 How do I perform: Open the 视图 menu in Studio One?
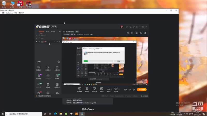[3, 13]
